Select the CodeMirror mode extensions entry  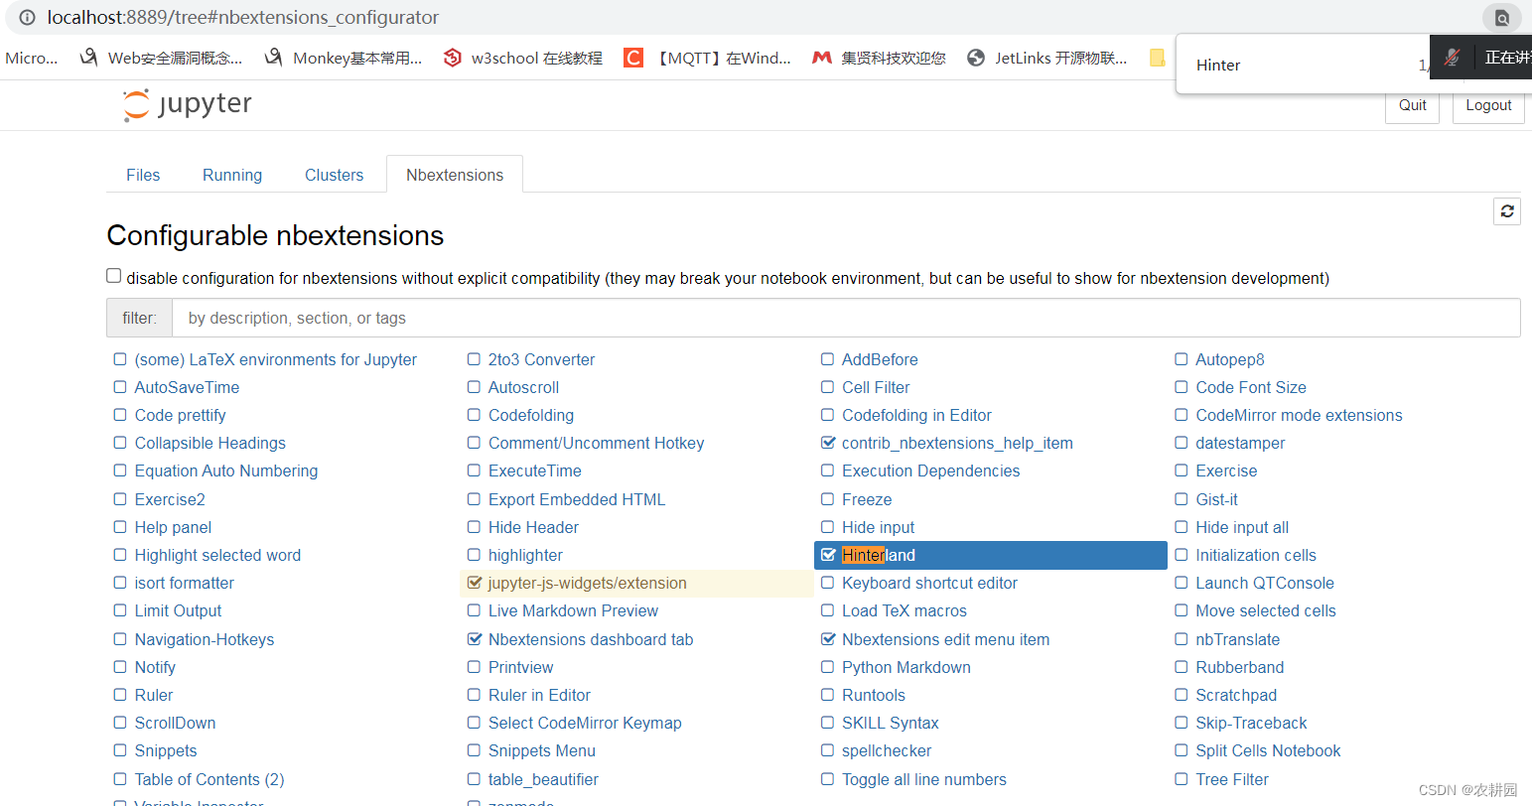(1299, 415)
